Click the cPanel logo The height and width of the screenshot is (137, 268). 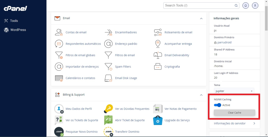pos(15,8)
